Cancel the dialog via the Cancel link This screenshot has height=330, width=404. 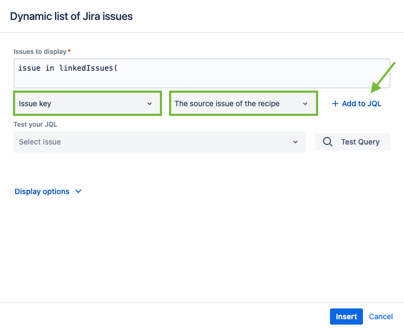coord(381,317)
